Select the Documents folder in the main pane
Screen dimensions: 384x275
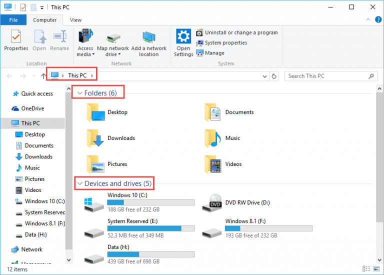pyautogui.click(x=229, y=112)
